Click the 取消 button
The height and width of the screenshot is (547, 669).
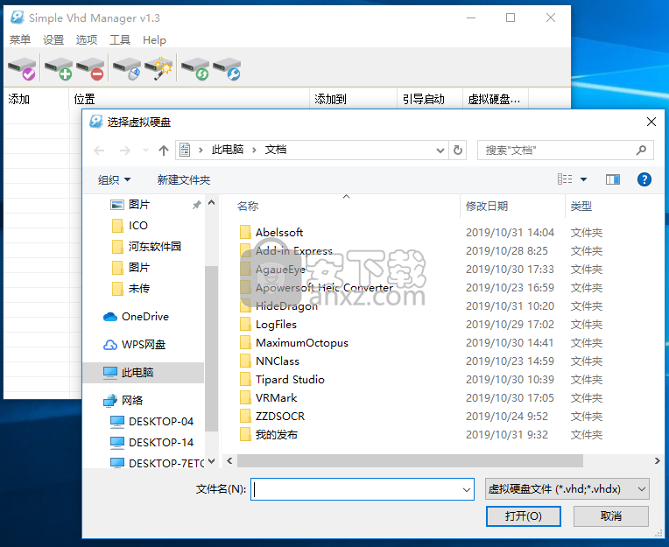611,516
